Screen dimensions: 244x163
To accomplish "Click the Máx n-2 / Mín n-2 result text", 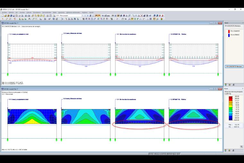I will [x=14, y=150].
